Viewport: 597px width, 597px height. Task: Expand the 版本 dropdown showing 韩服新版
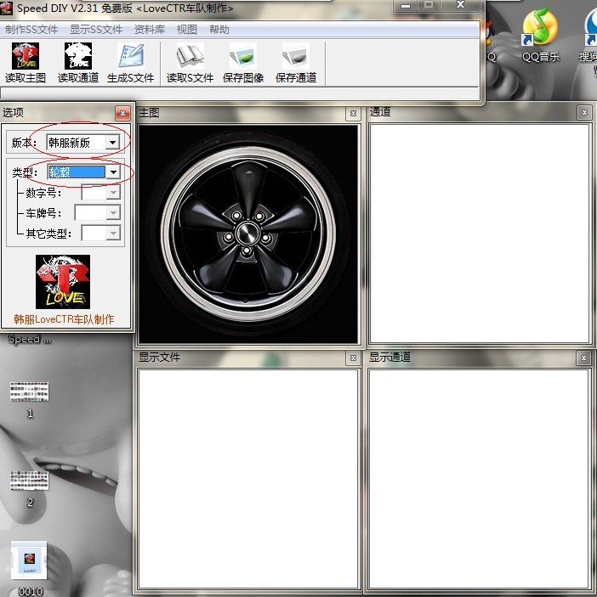coord(112,143)
